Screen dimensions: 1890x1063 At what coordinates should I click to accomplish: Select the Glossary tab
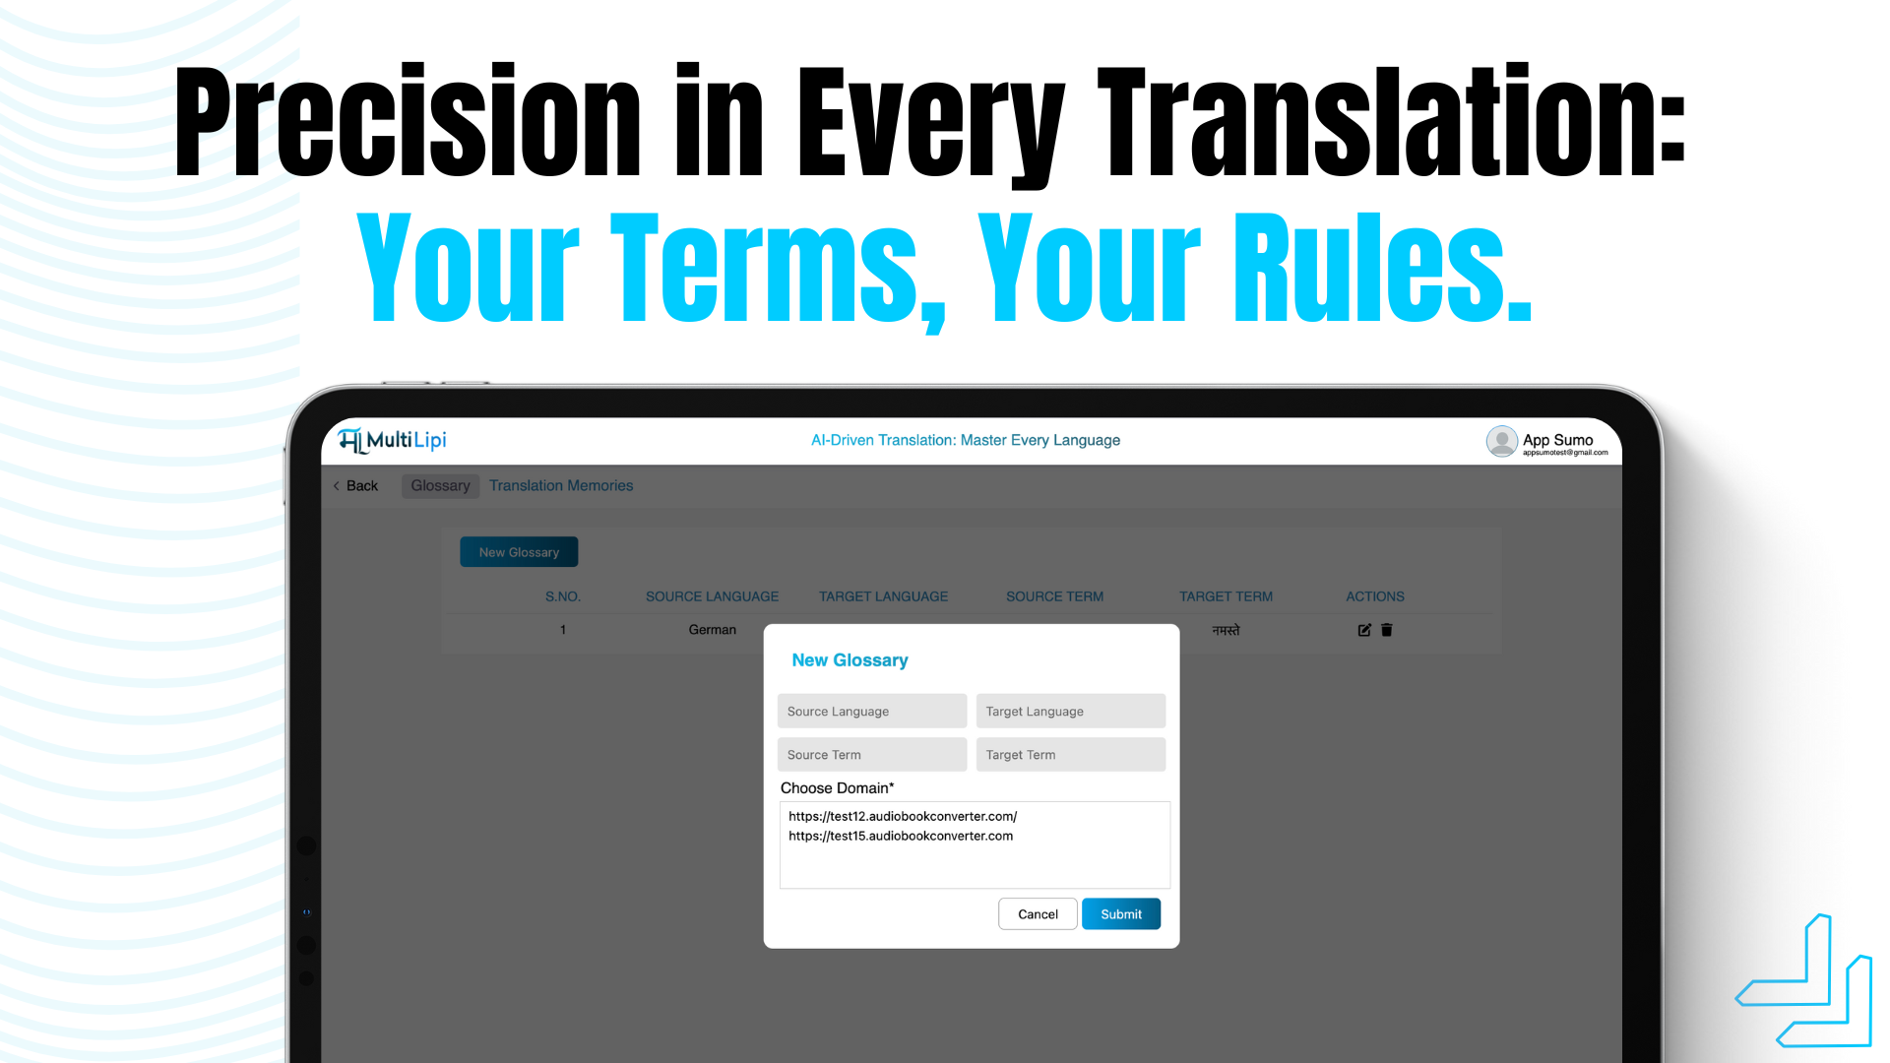click(x=440, y=485)
